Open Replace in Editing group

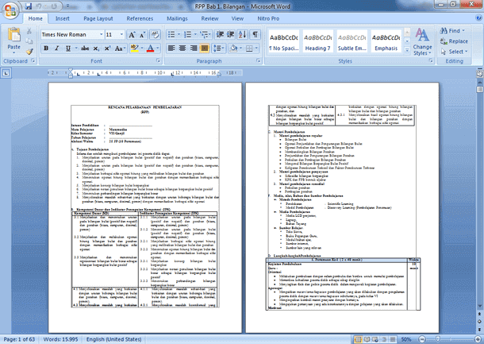coord(454,41)
